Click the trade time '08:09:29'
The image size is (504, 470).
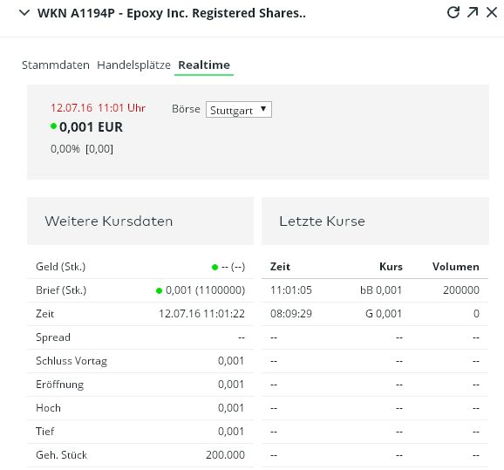(291, 313)
